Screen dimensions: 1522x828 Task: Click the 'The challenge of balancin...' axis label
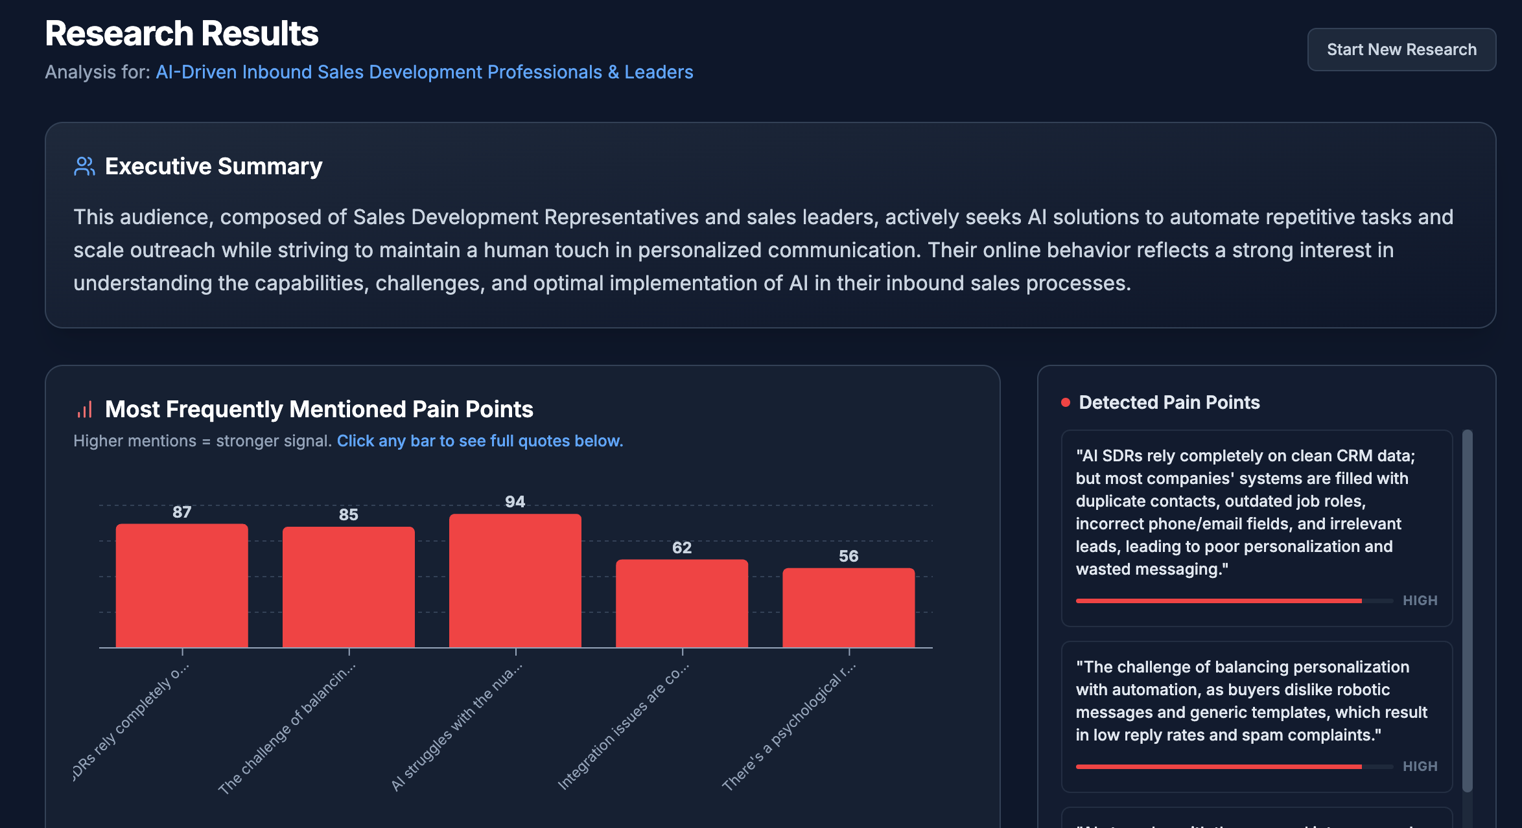(287, 728)
